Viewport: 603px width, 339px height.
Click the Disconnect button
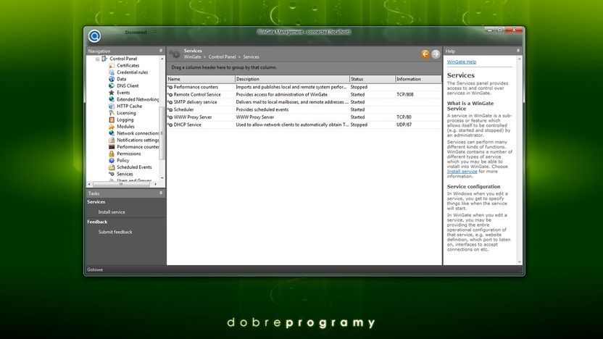tap(136, 33)
